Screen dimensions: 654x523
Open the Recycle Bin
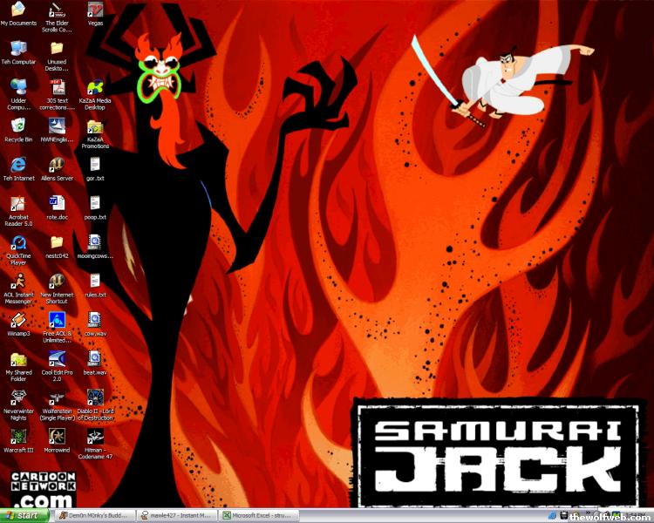[x=17, y=126]
